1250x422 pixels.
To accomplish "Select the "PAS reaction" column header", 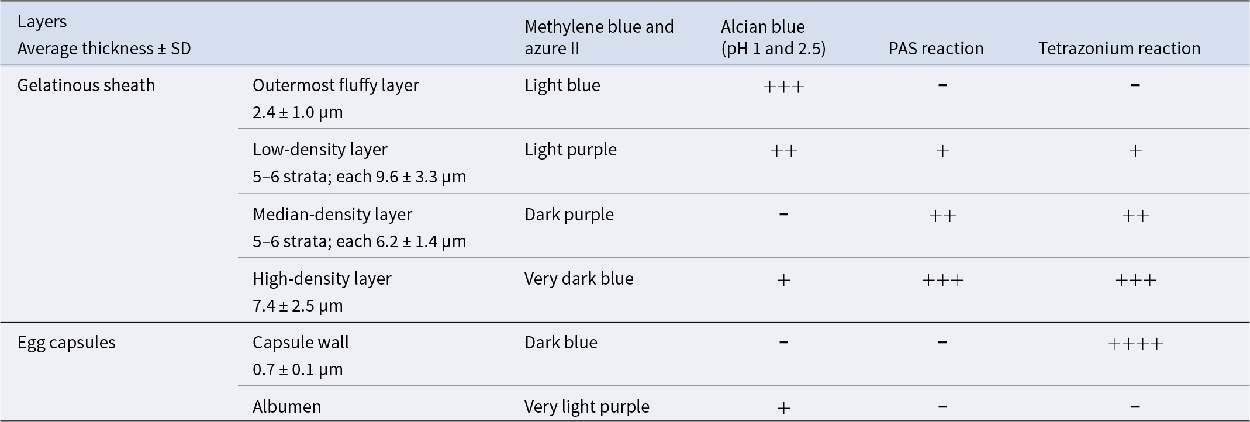I will [935, 49].
